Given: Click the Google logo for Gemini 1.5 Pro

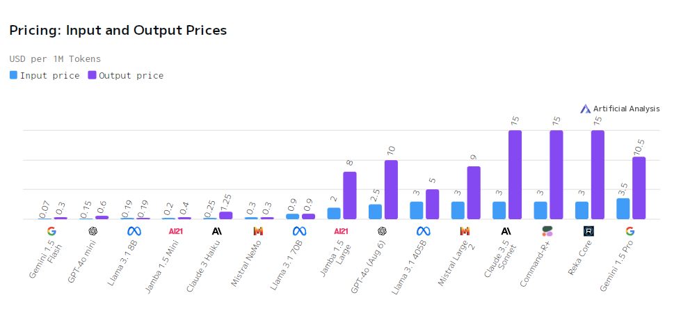Looking at the screenshot, I should tap(630, 231).
